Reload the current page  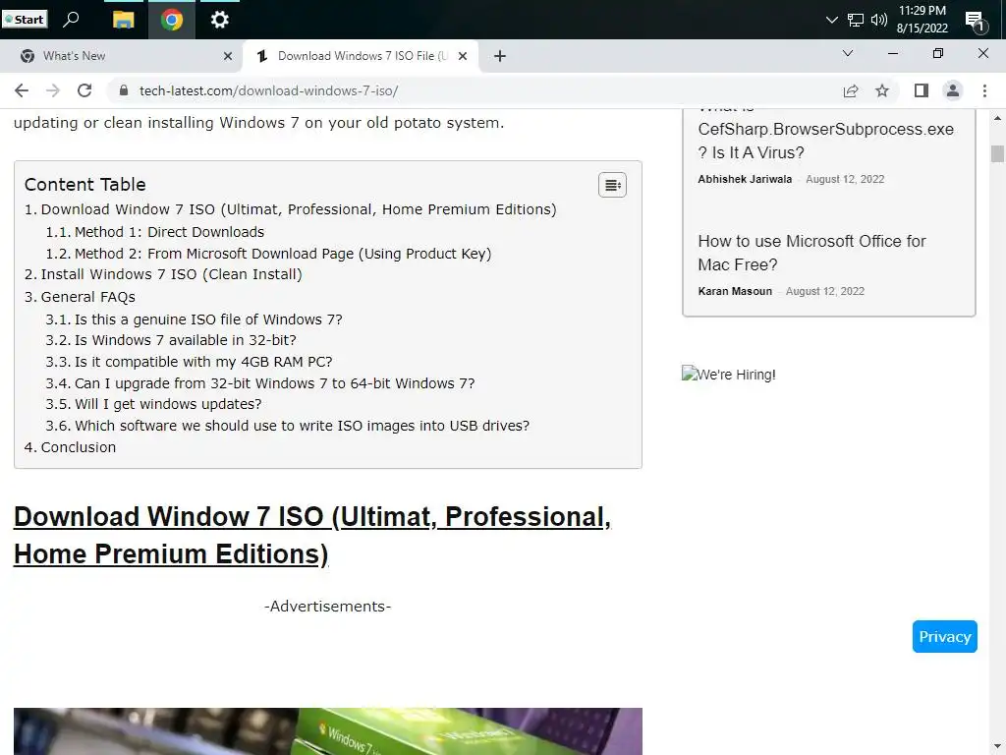[x=84, y=90]
